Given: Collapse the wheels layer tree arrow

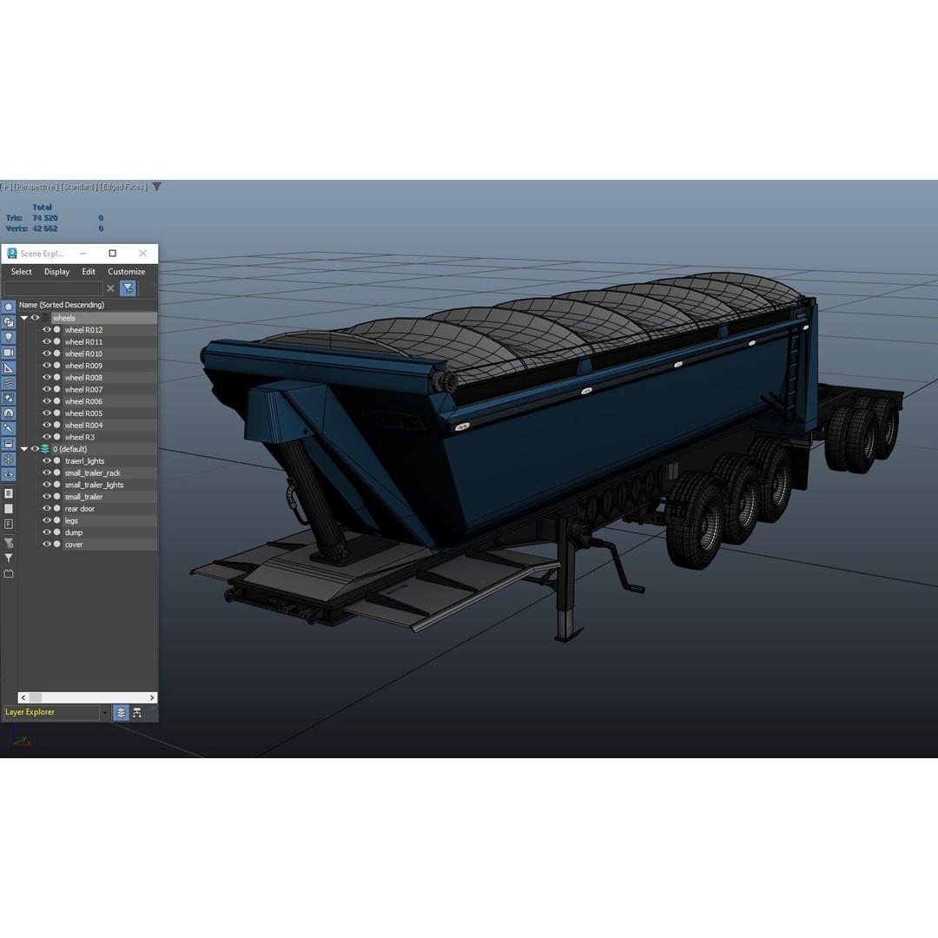Looking at the screenshot, I should point(23,318).
